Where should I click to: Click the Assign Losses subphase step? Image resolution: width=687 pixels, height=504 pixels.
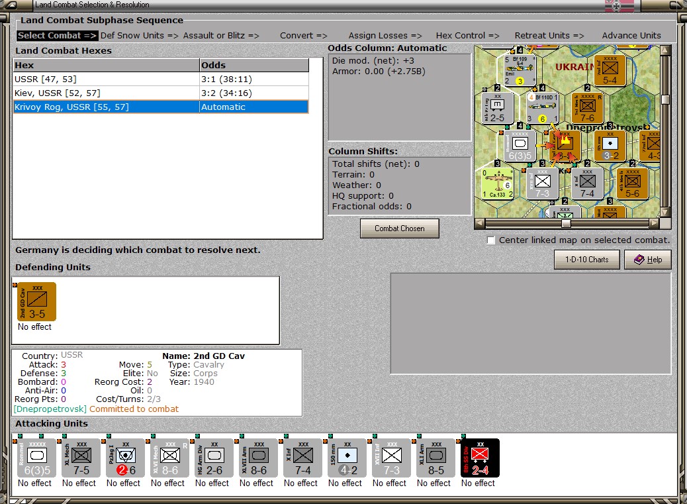(385, 36)
